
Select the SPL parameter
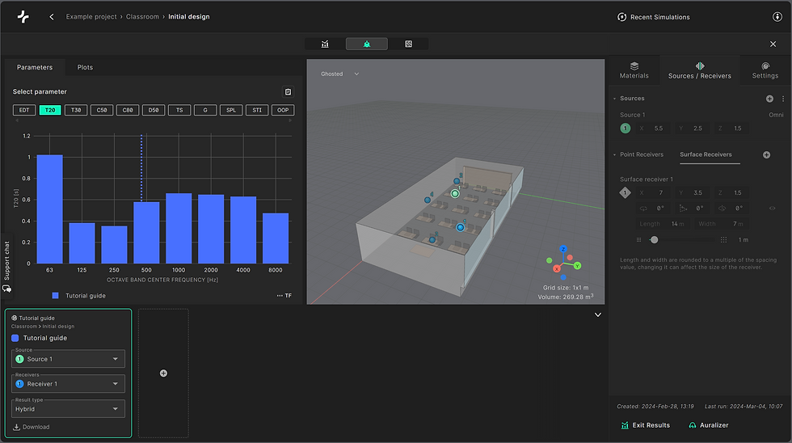231,110
